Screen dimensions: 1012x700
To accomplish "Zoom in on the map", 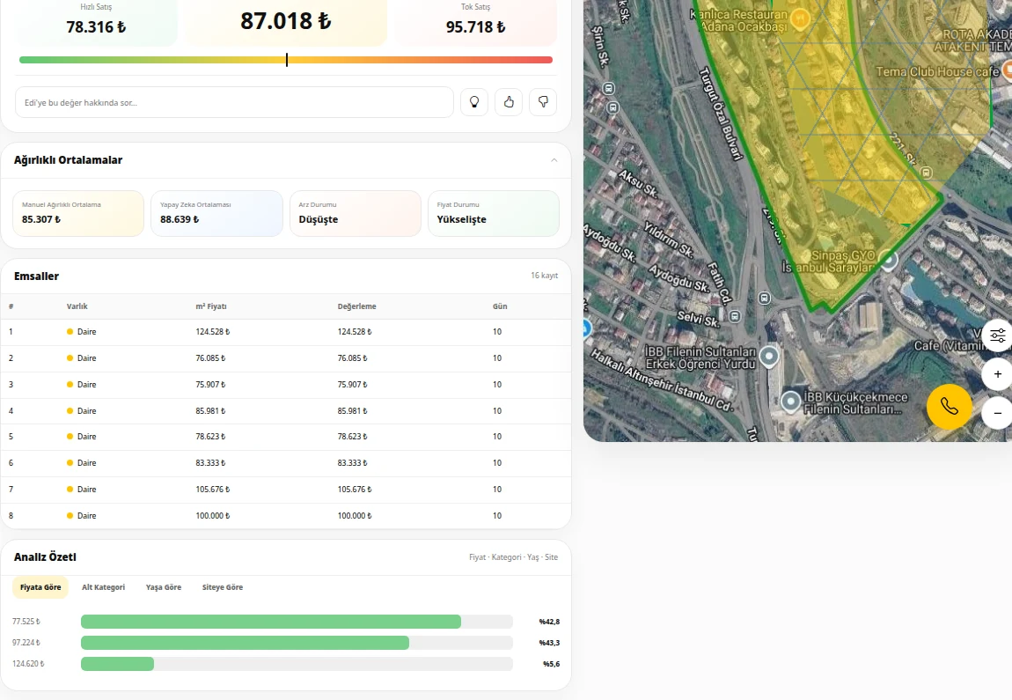I will point(997,374).
